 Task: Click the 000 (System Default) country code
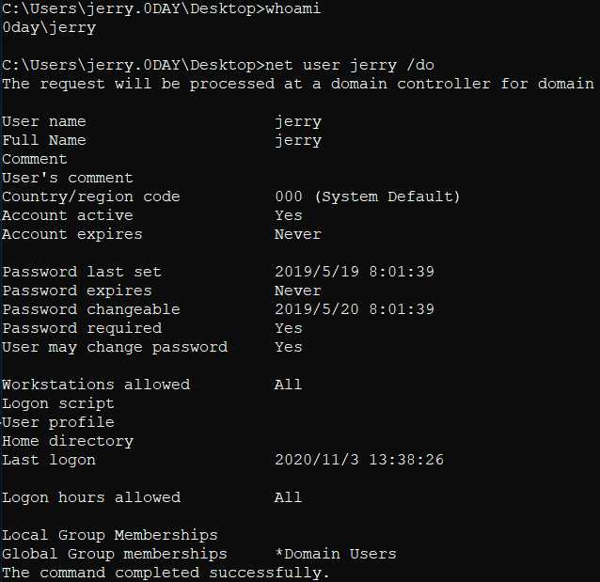coord(368,197)
